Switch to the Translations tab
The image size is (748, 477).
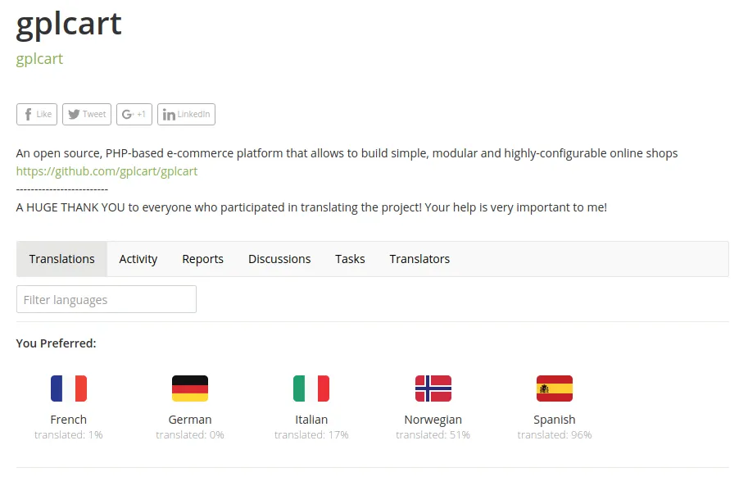(61, 259)
